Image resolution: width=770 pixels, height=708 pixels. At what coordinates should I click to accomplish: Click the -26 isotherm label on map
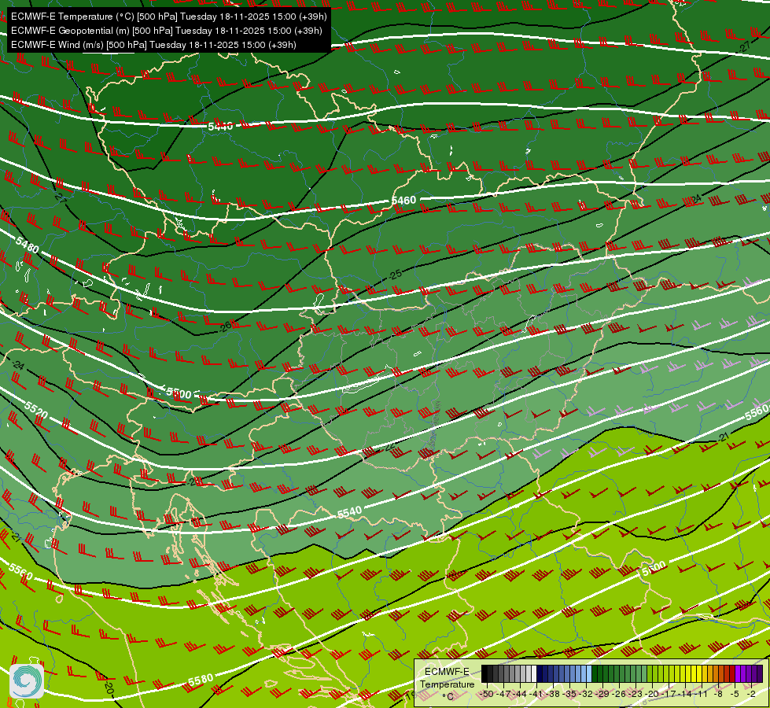pyautogui.click(x=225, y=326)
